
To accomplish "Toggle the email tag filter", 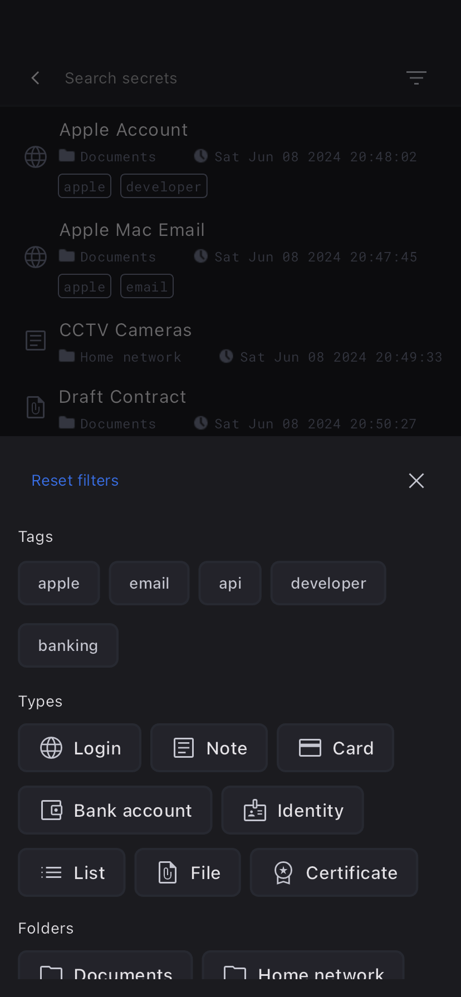I will coord(149,583).
